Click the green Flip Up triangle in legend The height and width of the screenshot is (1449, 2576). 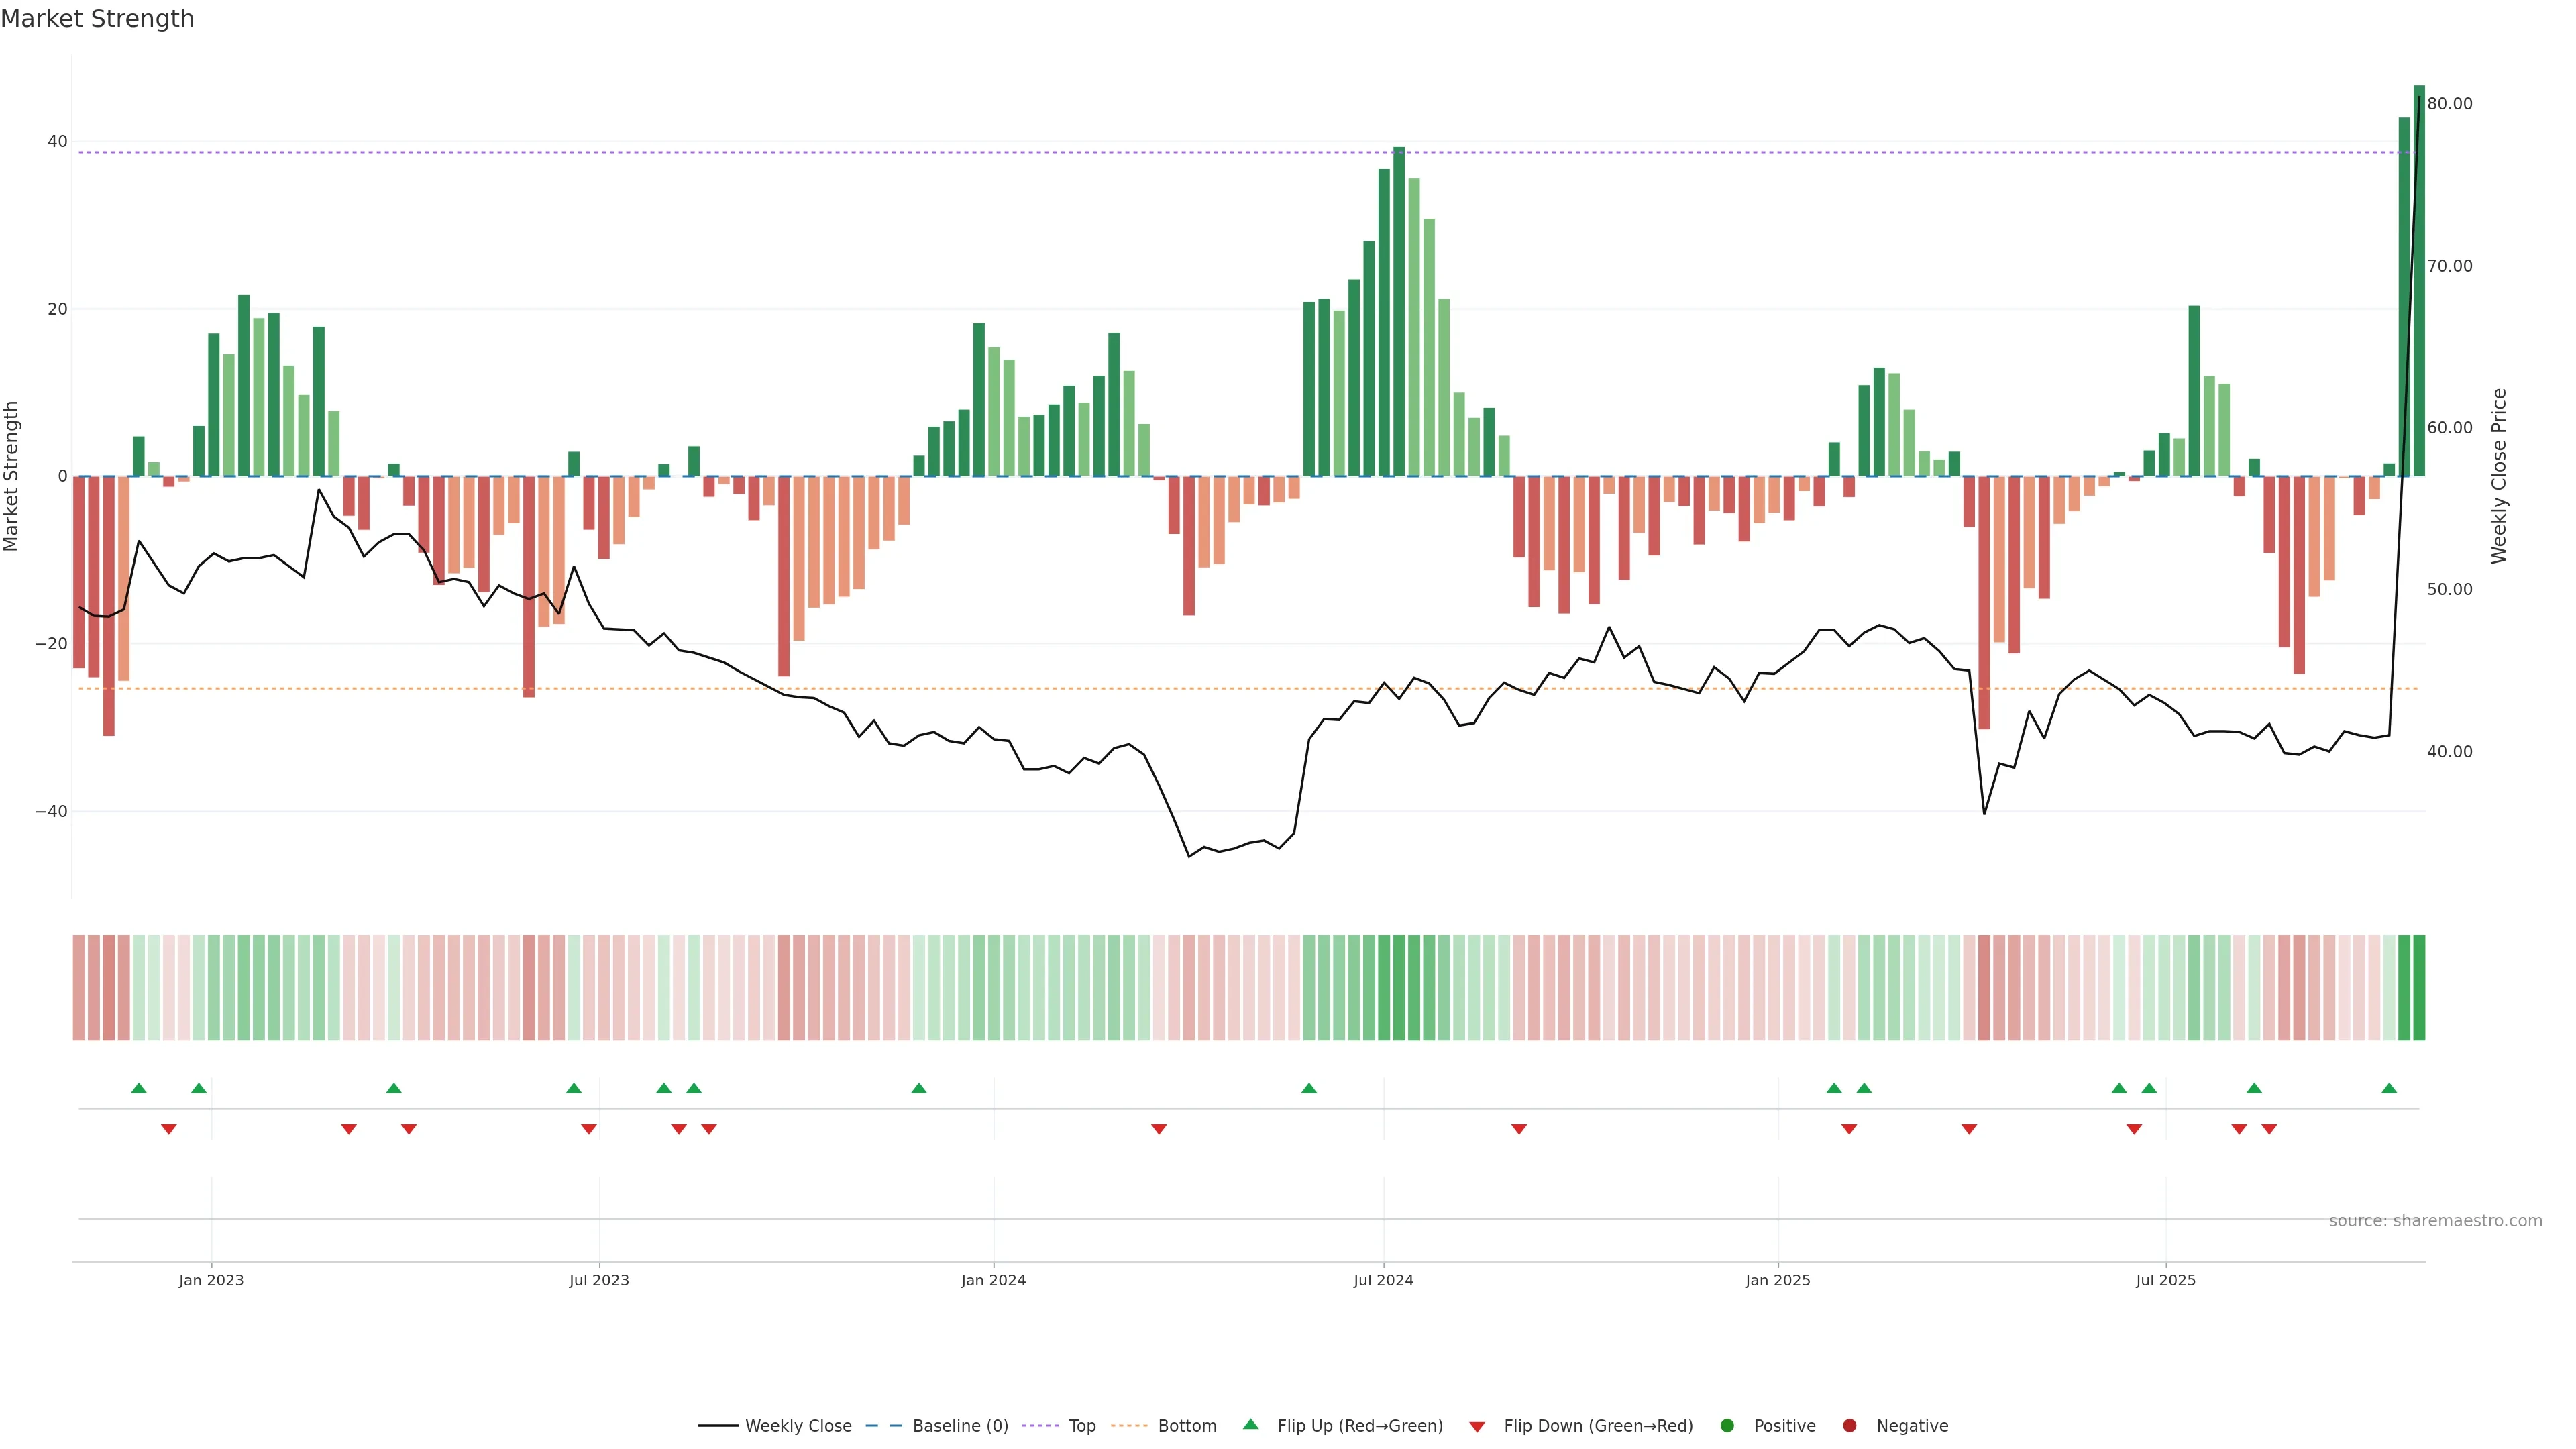(x=1250, y=1424)
